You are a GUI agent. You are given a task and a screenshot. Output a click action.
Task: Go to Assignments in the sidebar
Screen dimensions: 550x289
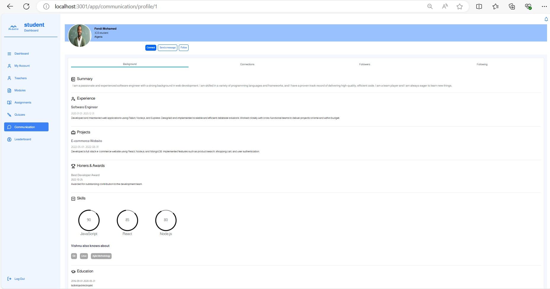22,103
